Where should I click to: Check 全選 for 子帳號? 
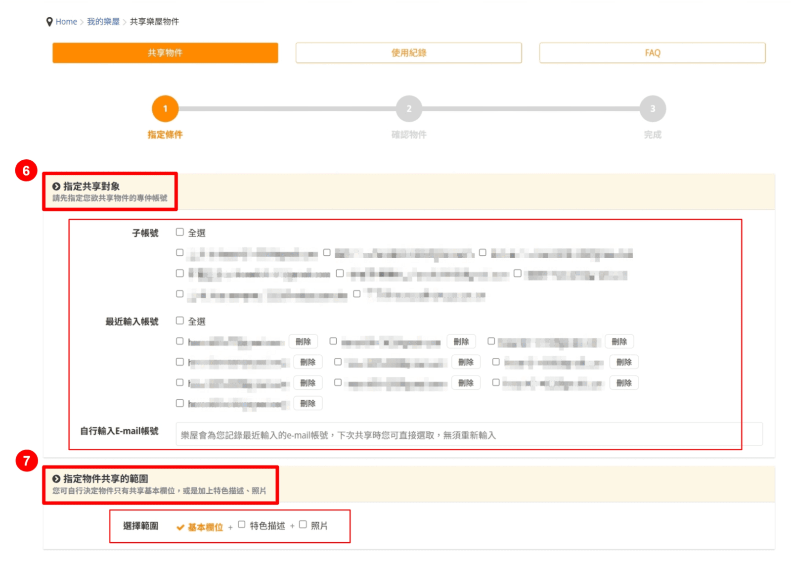(180, 232)
